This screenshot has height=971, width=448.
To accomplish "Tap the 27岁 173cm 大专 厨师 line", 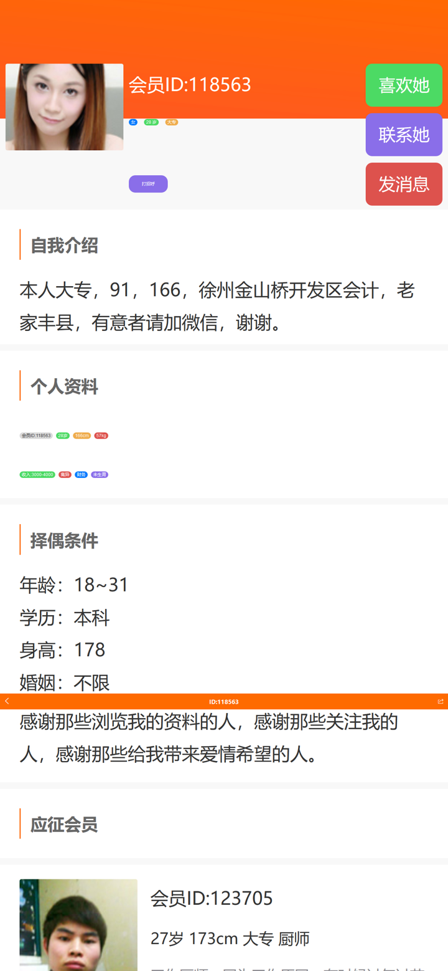I will coord(230,938).
